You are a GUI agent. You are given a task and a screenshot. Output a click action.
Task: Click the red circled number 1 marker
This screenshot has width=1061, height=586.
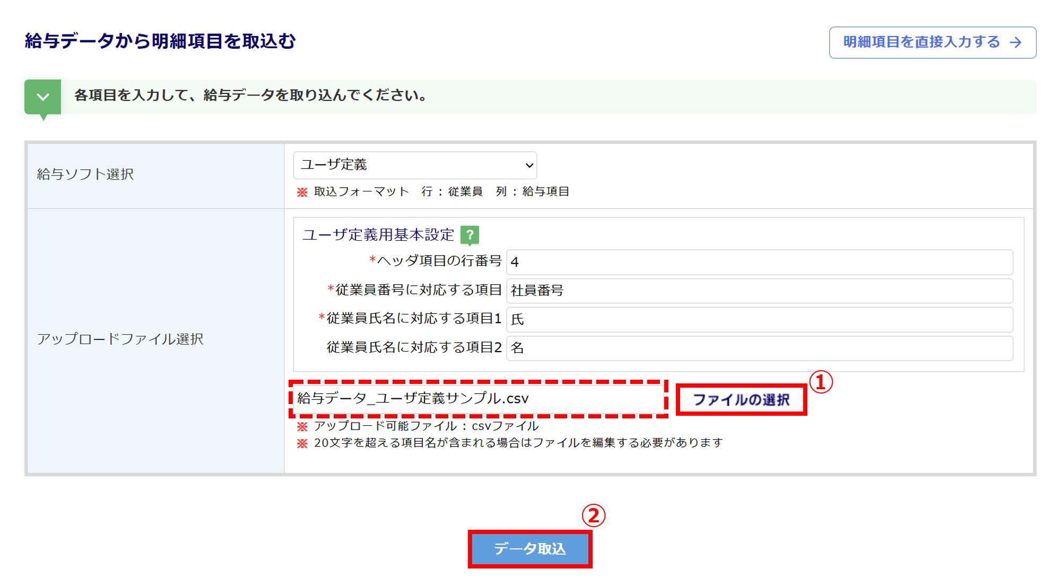coord(821,382)
